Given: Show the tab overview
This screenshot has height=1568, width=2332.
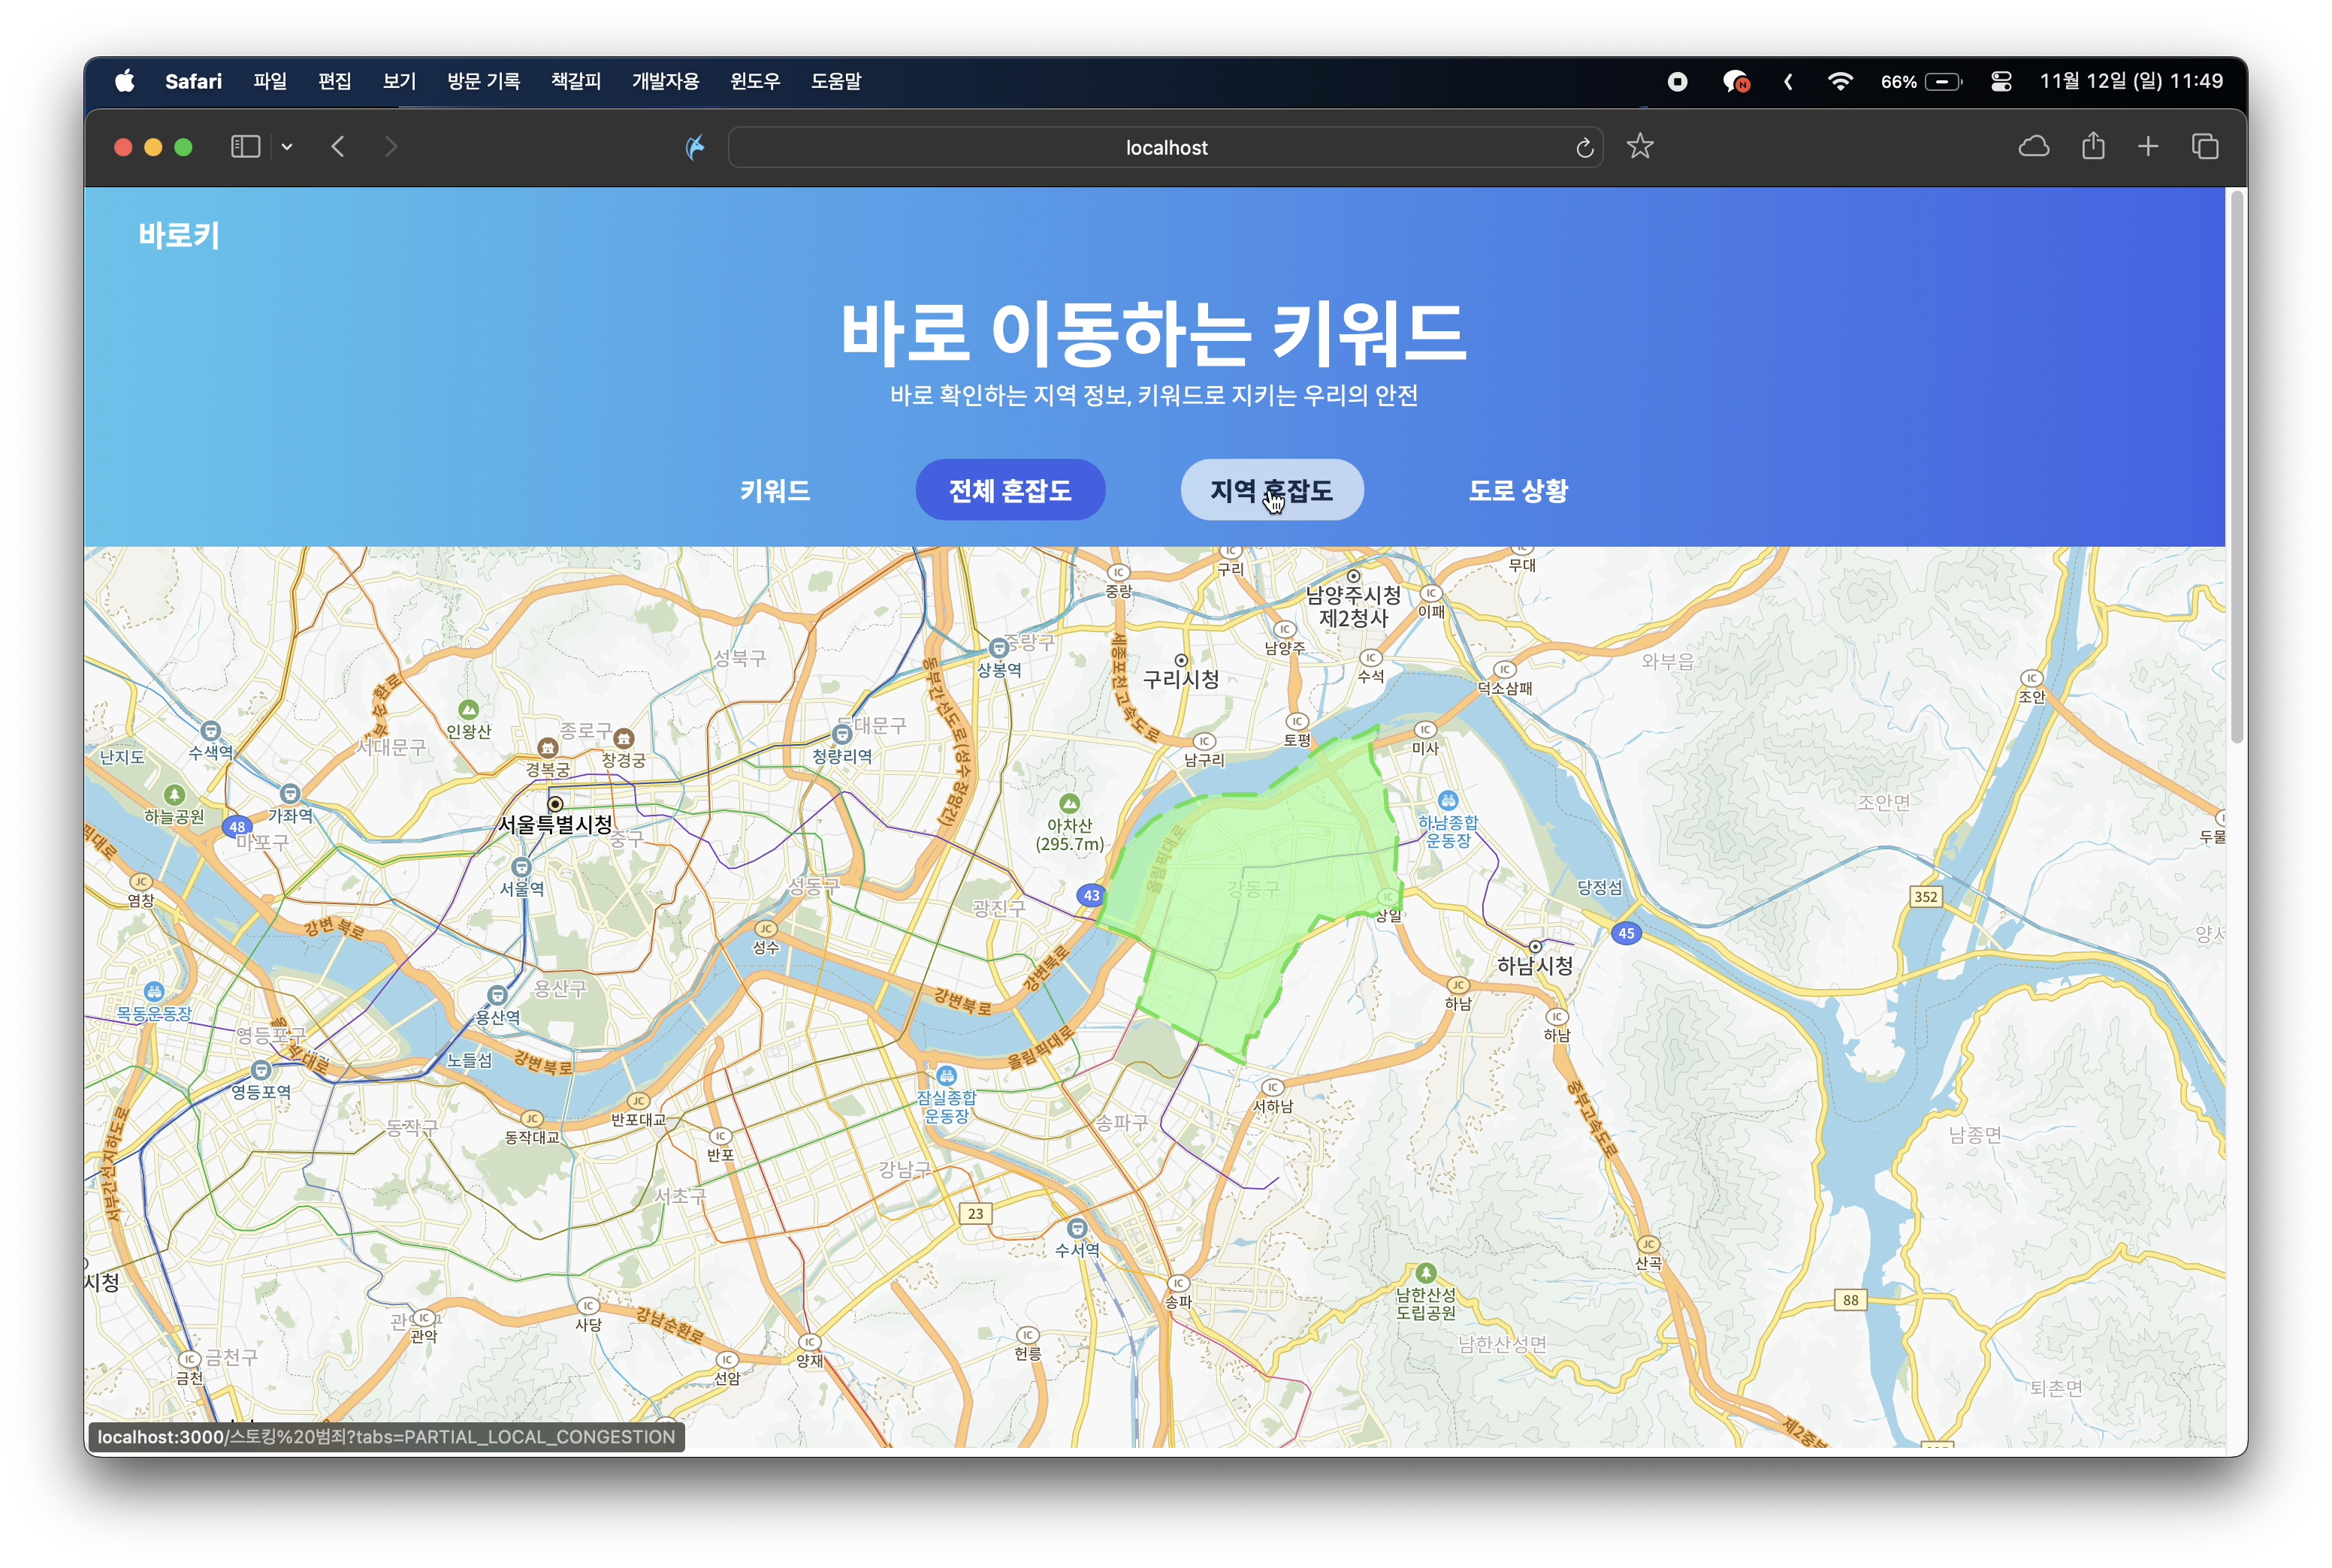Looking at the screenshot, I should coord(2205,147).
